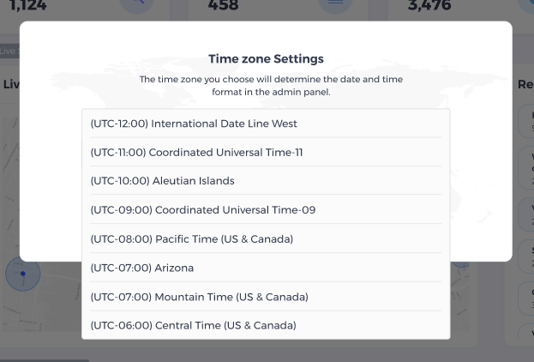
Task: Pick the Aleutian Islands time zone
Action: click(x=162, y=181)
